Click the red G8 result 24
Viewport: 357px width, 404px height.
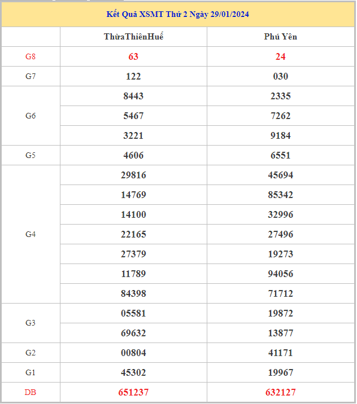click(x=280, y=56)
